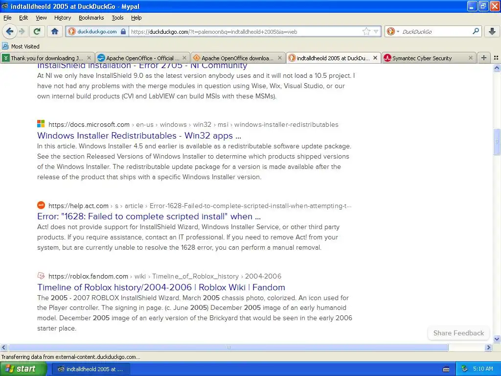Click the DuckDuckGo search box
The image size is (501, 376).
click(436, 31)
